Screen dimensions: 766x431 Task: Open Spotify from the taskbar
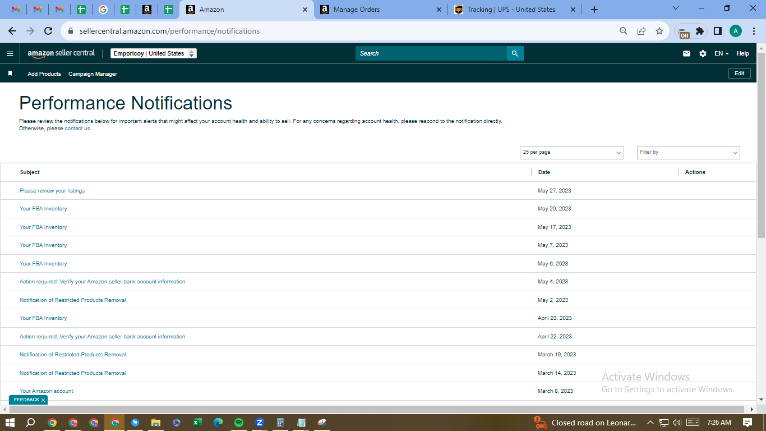239,423
